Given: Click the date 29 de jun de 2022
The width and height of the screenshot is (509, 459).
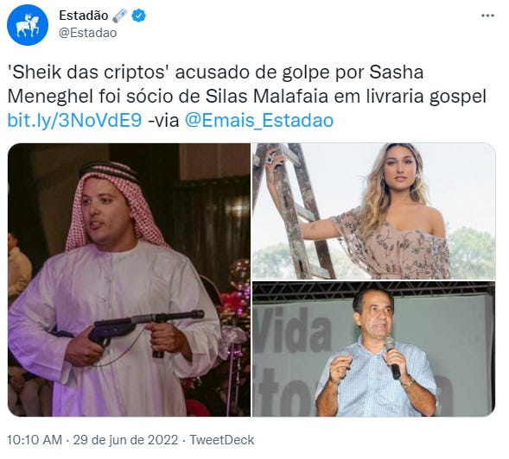Looking at the screenshot, I should pyautogui.click(x=125, y=440).
